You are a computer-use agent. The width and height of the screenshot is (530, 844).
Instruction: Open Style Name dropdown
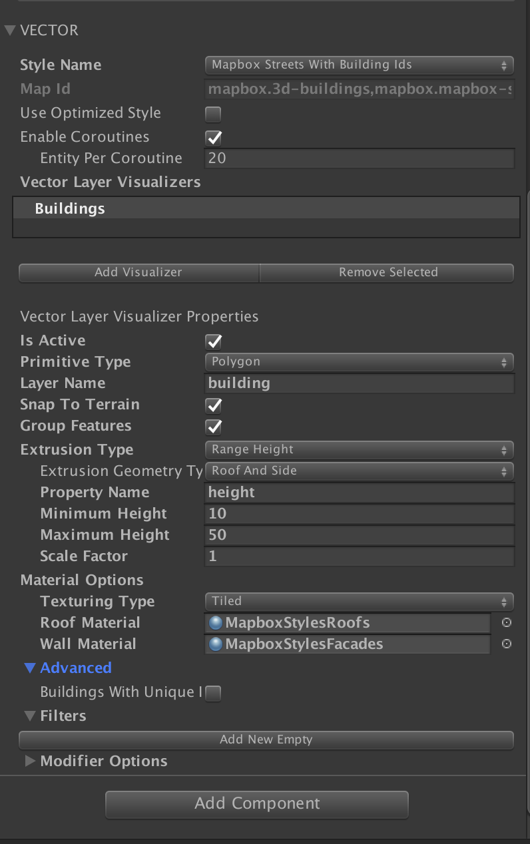tap(359, 65)
